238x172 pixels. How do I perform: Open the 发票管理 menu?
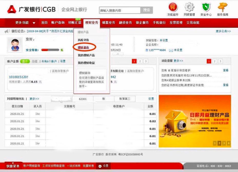176,23
